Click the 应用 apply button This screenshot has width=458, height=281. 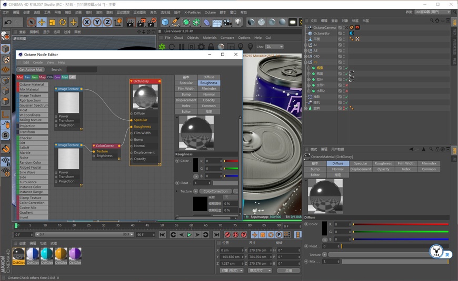288,270
